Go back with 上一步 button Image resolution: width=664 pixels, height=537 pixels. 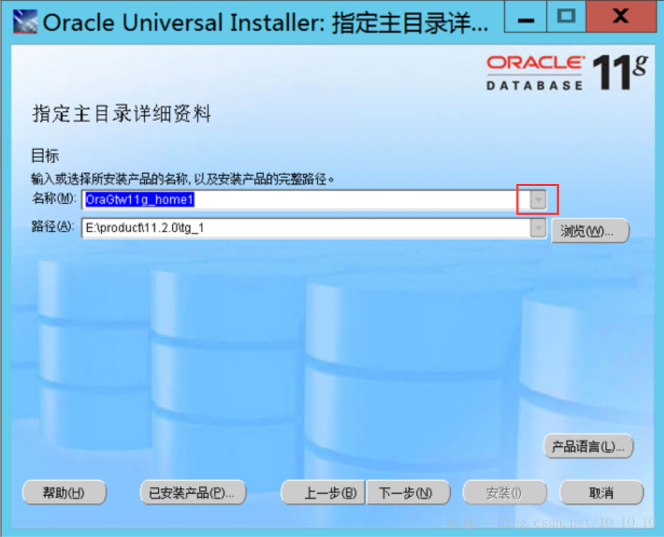click(x=323, y=492)
